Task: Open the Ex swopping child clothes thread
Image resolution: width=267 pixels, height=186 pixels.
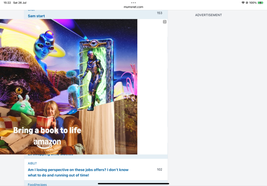Action: [51, 154]
